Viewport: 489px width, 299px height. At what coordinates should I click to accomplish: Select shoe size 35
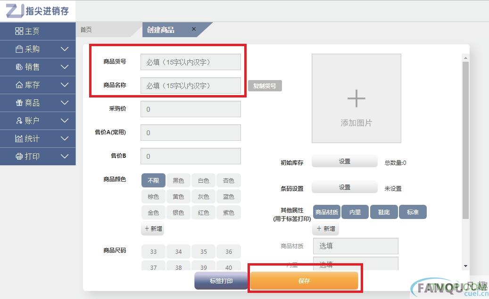tap(203, 251)
